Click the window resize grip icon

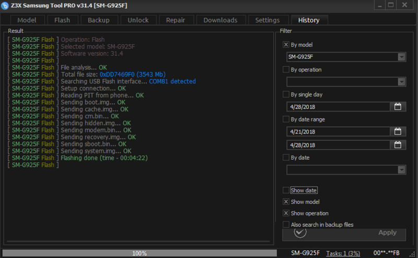click(x=412, y=254)
